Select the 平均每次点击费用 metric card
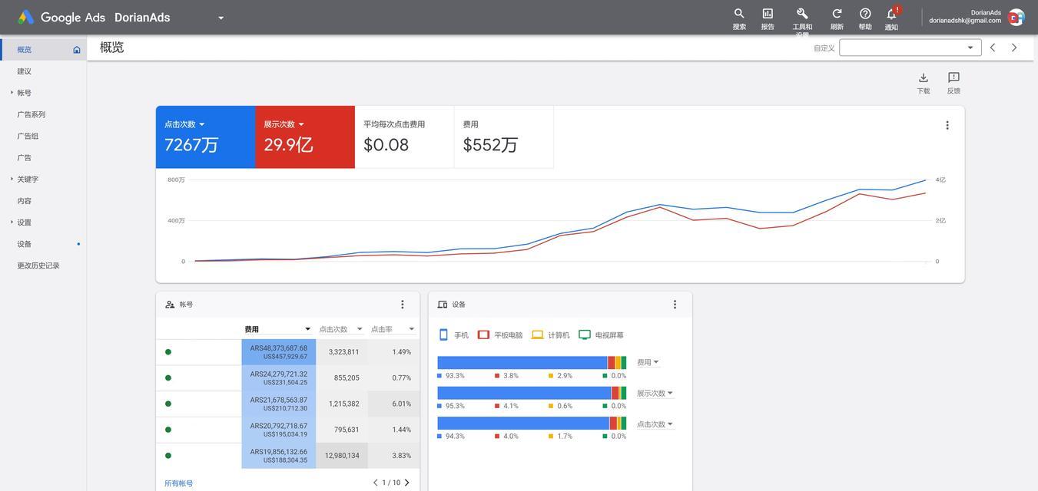Viewport: 1038px width, 491px height. [x=404, y=137]
